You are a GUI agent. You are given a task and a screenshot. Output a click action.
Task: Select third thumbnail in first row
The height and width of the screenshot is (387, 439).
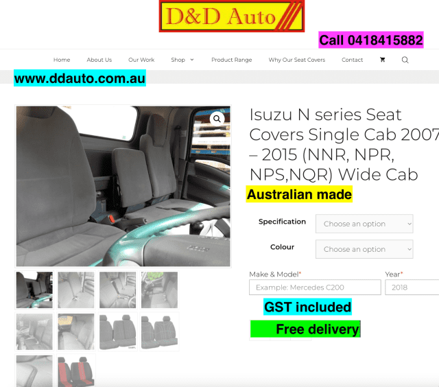click(x=117, y=290)
